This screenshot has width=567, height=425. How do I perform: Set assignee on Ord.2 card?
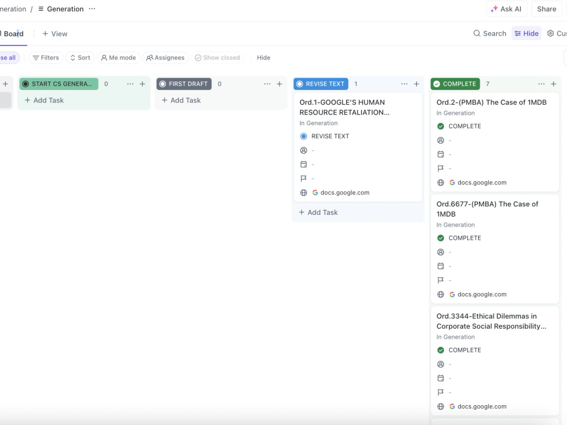pyautogui.click(x=441, y=140)
